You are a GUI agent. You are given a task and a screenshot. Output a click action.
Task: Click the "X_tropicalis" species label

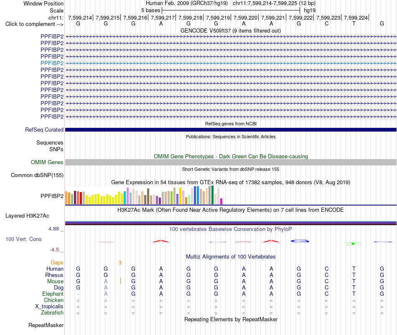pos(49,307)
